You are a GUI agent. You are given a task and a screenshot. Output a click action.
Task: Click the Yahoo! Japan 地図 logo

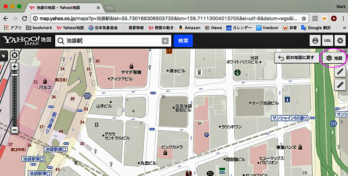pos(27,40)
